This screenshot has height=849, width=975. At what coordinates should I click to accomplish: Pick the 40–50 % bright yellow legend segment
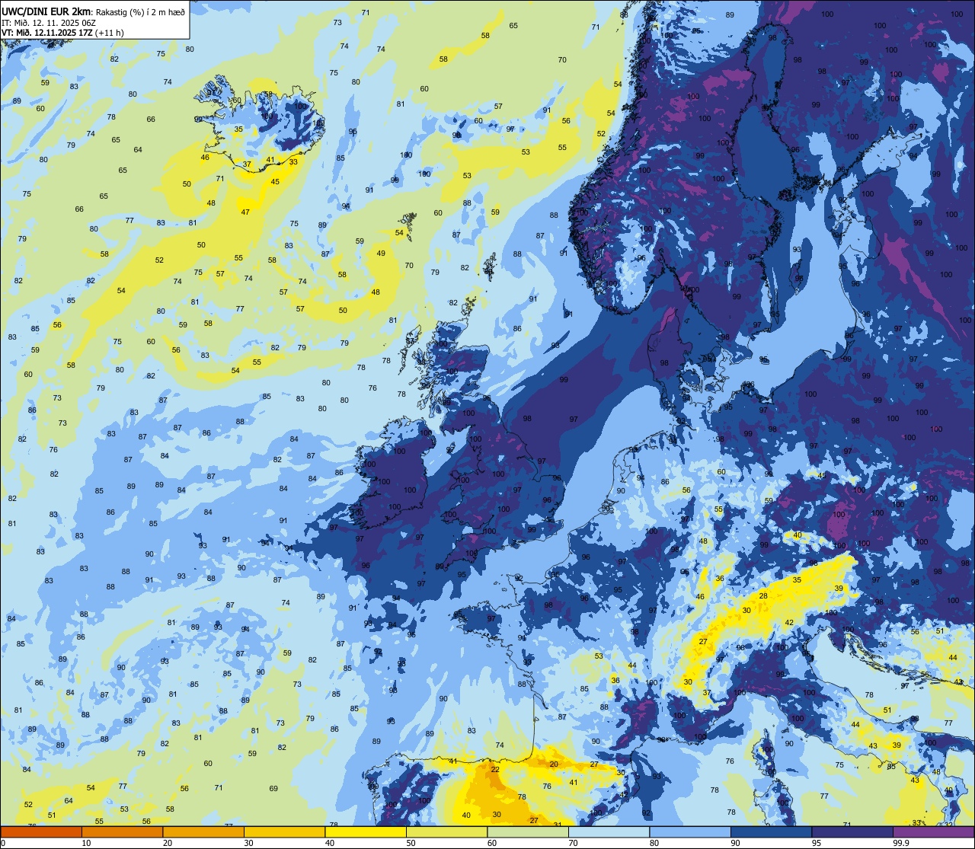point(366,831)
